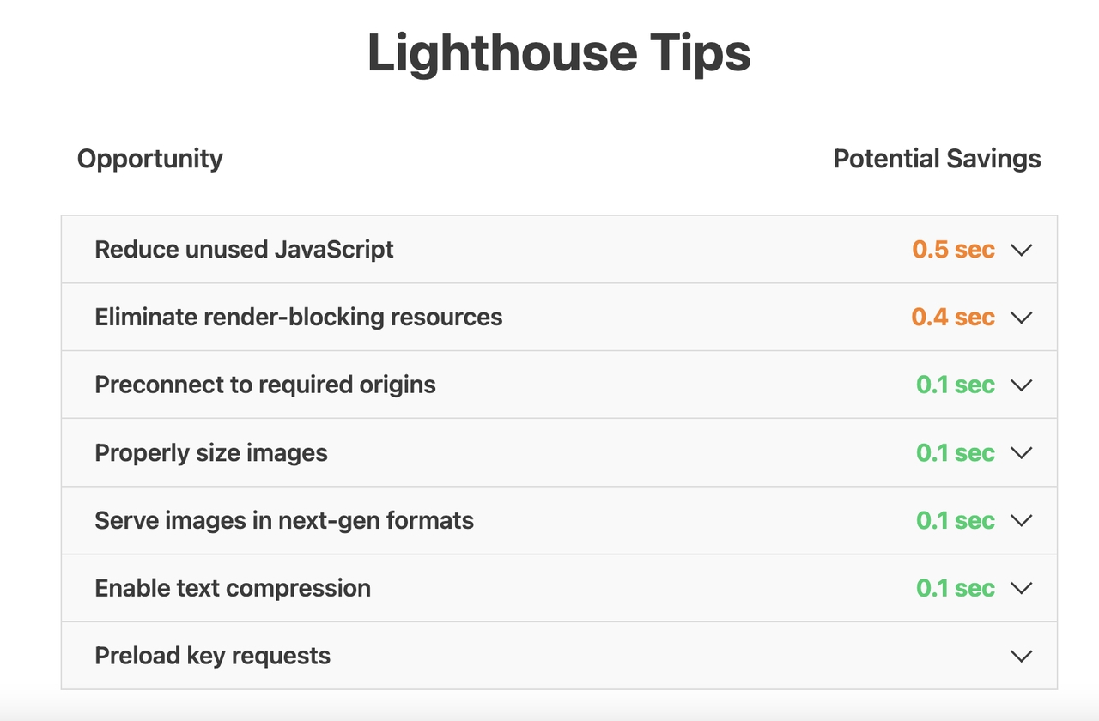Screen dimensions: 1099x721
Task: Click the Lighthouse Tips heading
Action: point(559,53)
